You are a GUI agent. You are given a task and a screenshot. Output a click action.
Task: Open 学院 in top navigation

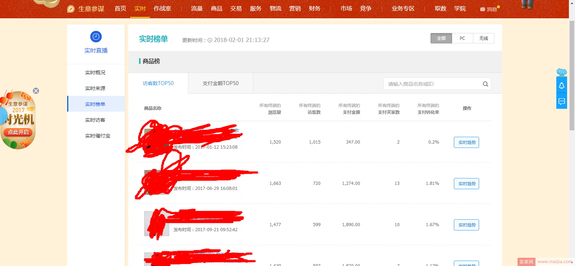tap(460, 9)
